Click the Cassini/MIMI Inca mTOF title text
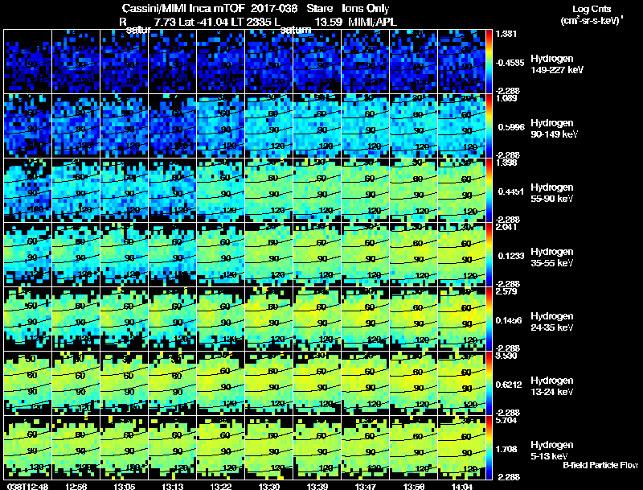 point(183,8)
